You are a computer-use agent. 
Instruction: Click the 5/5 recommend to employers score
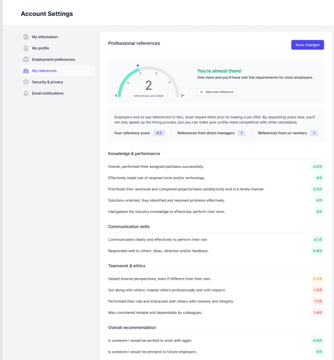click(x=319, y=352)
